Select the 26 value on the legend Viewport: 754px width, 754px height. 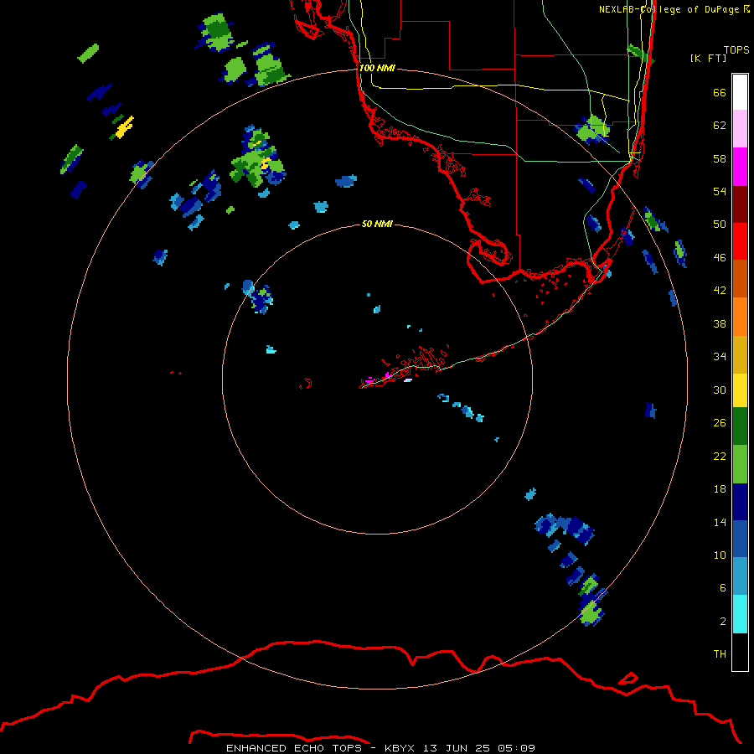pyautogui.click(x=720, y=423)
